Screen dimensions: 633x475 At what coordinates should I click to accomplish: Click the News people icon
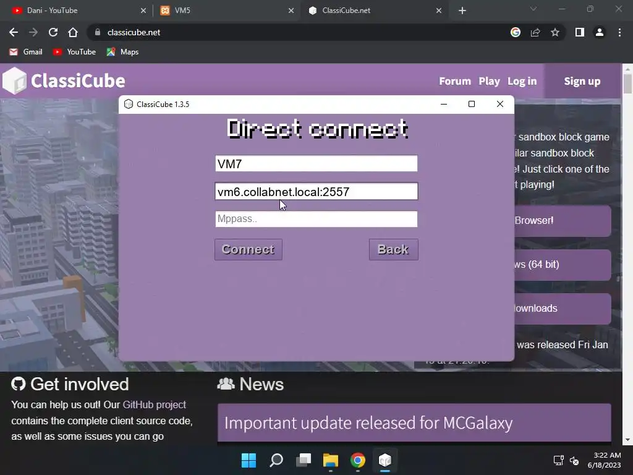(226, 383)
